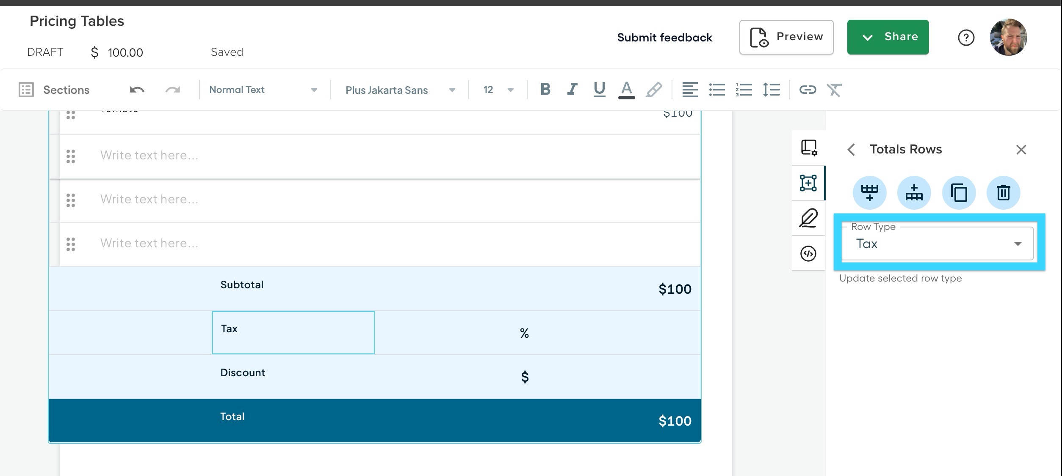The image size is (1062, 476).
Task: Apply bulleted list formatting
Action: tap(717, 90)
